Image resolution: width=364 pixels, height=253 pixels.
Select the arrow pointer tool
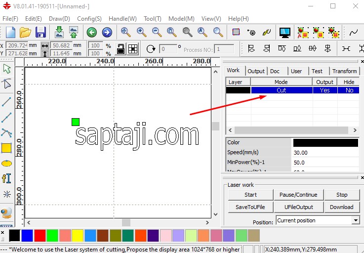click(x=7, y=69)
